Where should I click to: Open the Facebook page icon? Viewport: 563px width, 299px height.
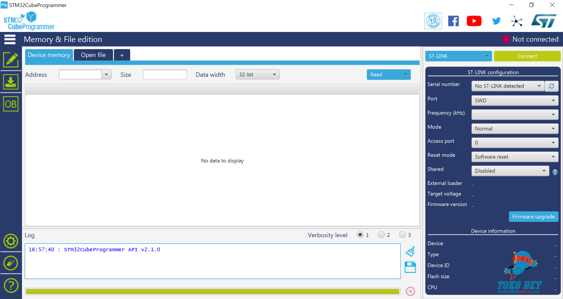click(453, 21)
